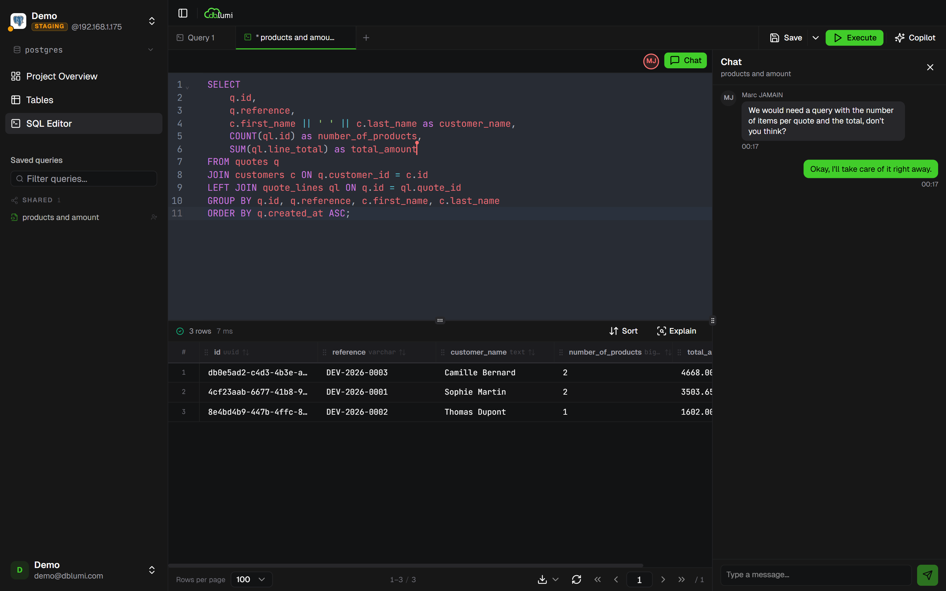Refresh the results table
This screenshot has width=946, height=591.
(576, 579)
